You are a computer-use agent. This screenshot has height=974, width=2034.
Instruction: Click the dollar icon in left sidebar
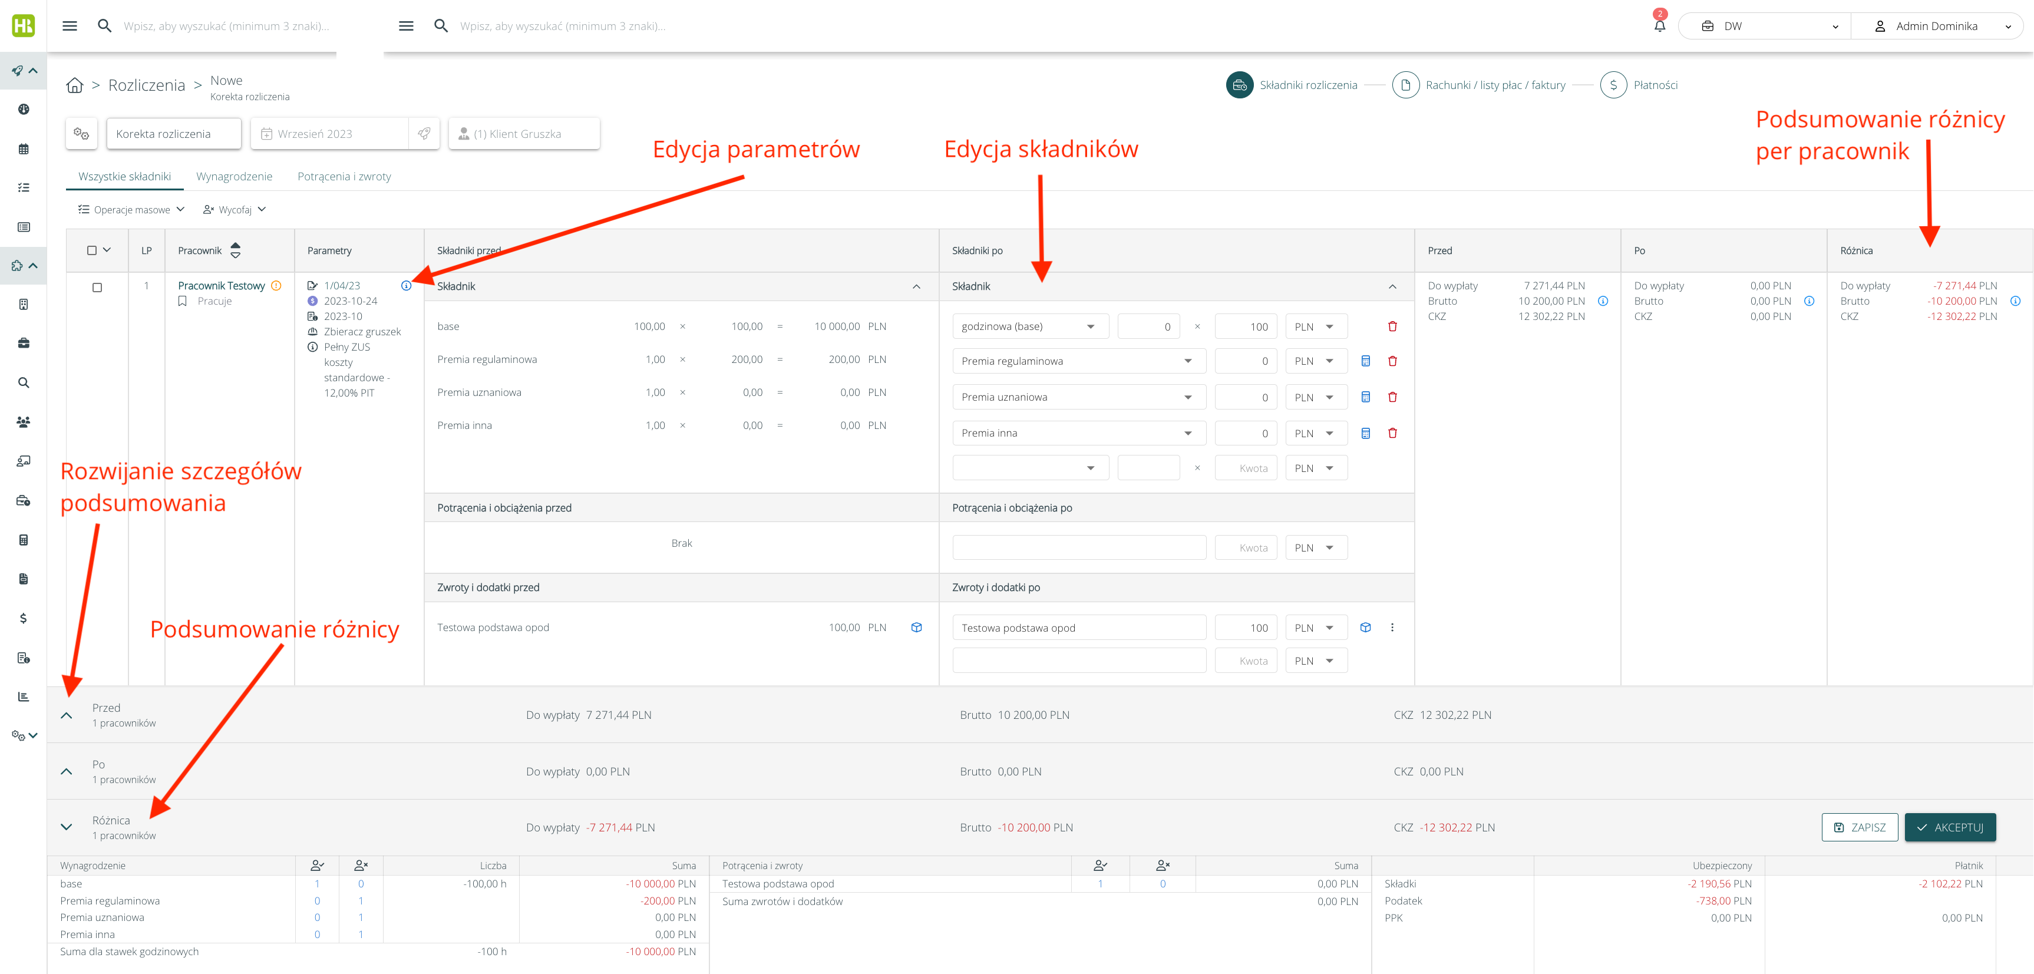point(24,618)
